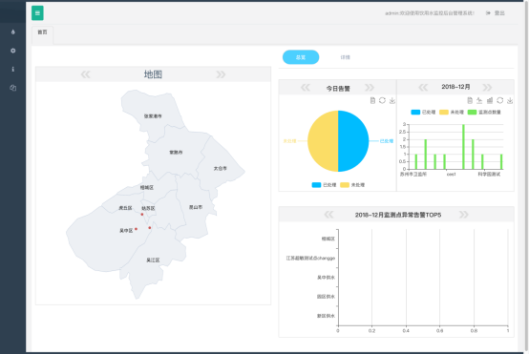The image size is (529, 354).
Task: Download the 2018-12月 bar chart image
Action: [510, 100]
